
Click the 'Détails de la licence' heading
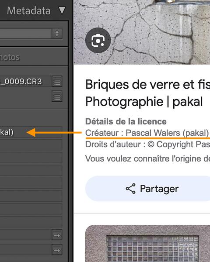tap(126, 121)
